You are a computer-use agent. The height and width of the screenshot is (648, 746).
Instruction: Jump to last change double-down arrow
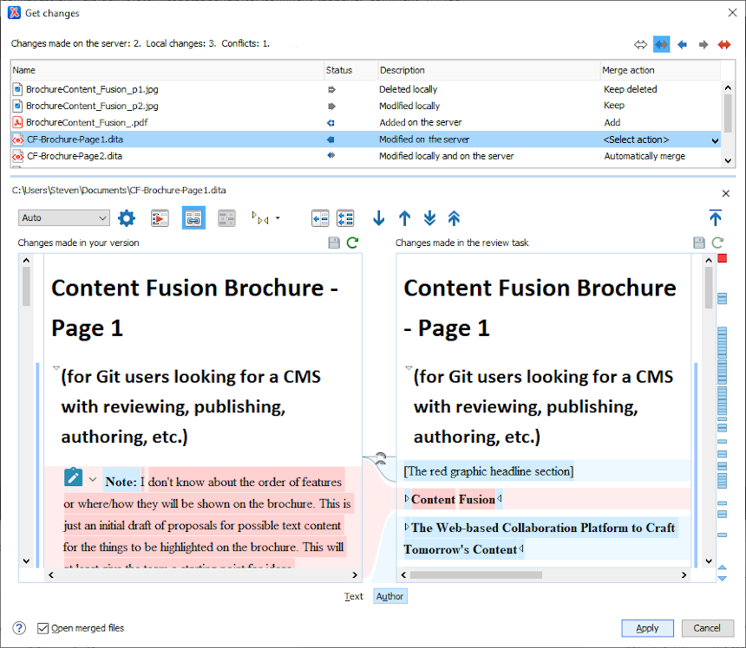[x=429, y=218]
